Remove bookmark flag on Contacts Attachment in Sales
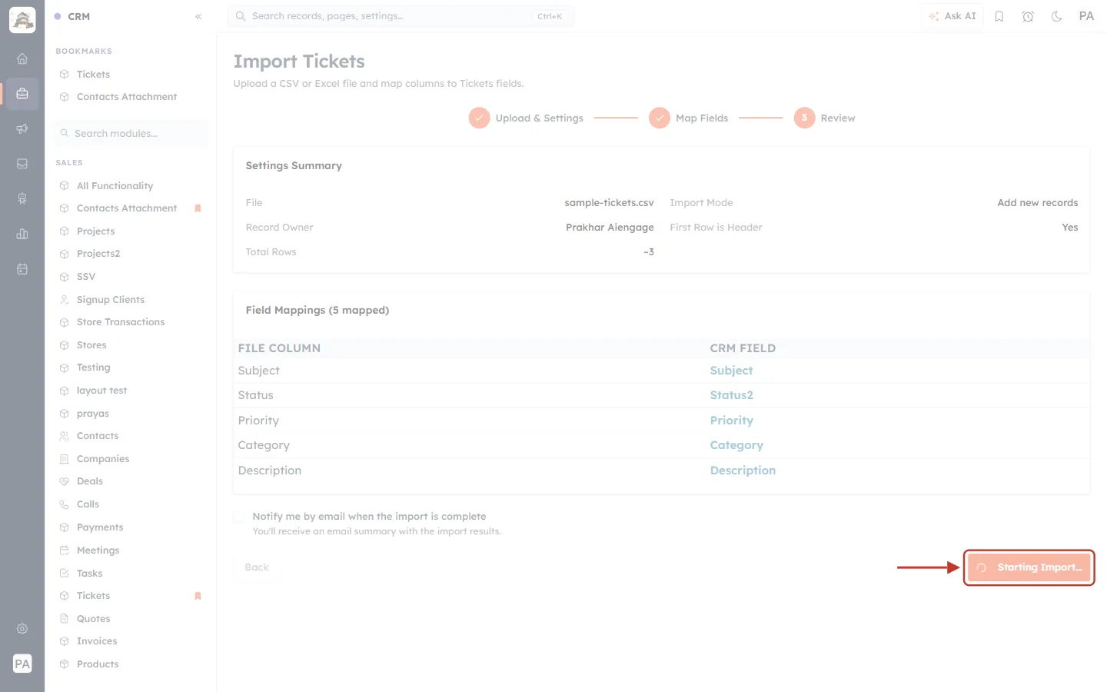This screenshot has width=1107, height=692. click(198, 208)
